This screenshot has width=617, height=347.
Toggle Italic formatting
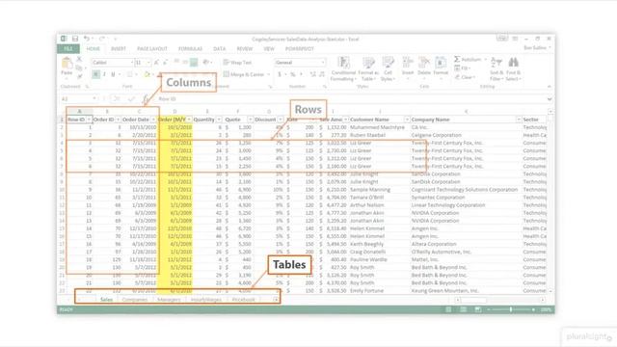point(104,74)
